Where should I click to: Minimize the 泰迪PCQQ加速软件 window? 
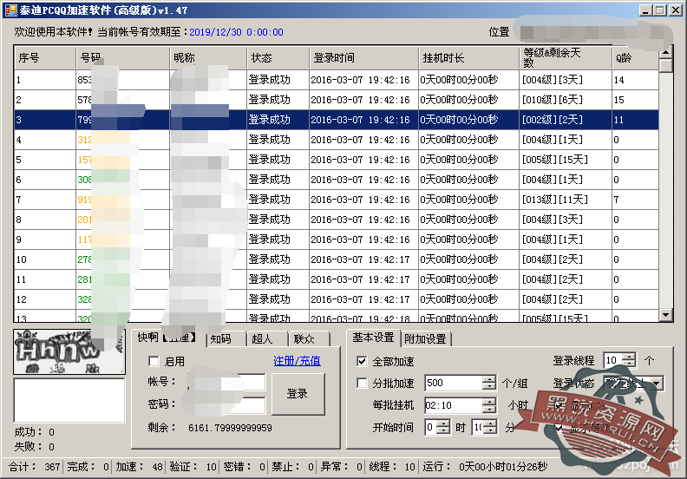click(644, 10)
